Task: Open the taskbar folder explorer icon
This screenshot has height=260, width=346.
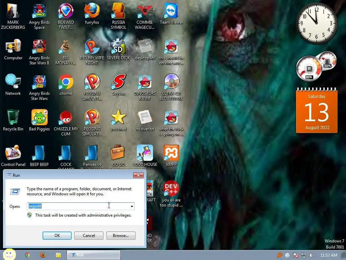Action: coord(58,255)
